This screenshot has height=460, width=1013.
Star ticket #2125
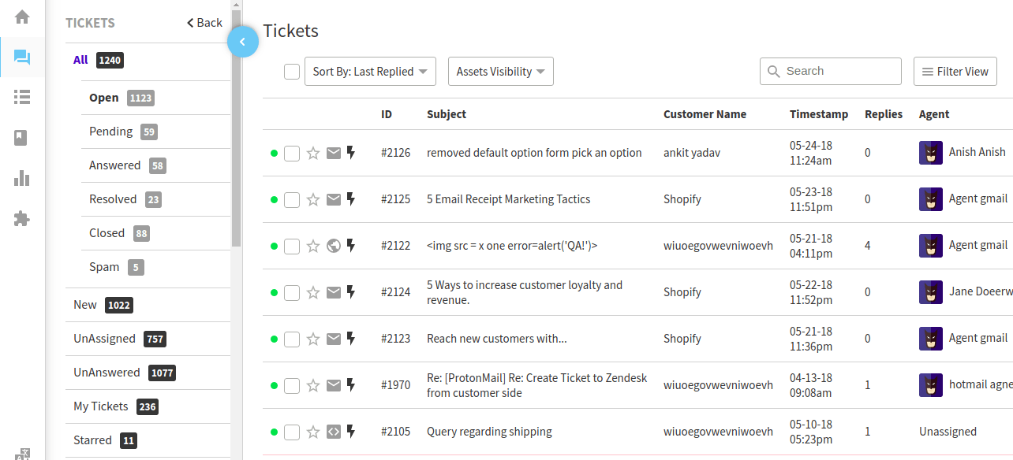[313, 199]
